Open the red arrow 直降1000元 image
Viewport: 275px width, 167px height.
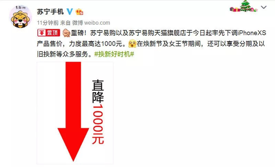click(75, 113)
